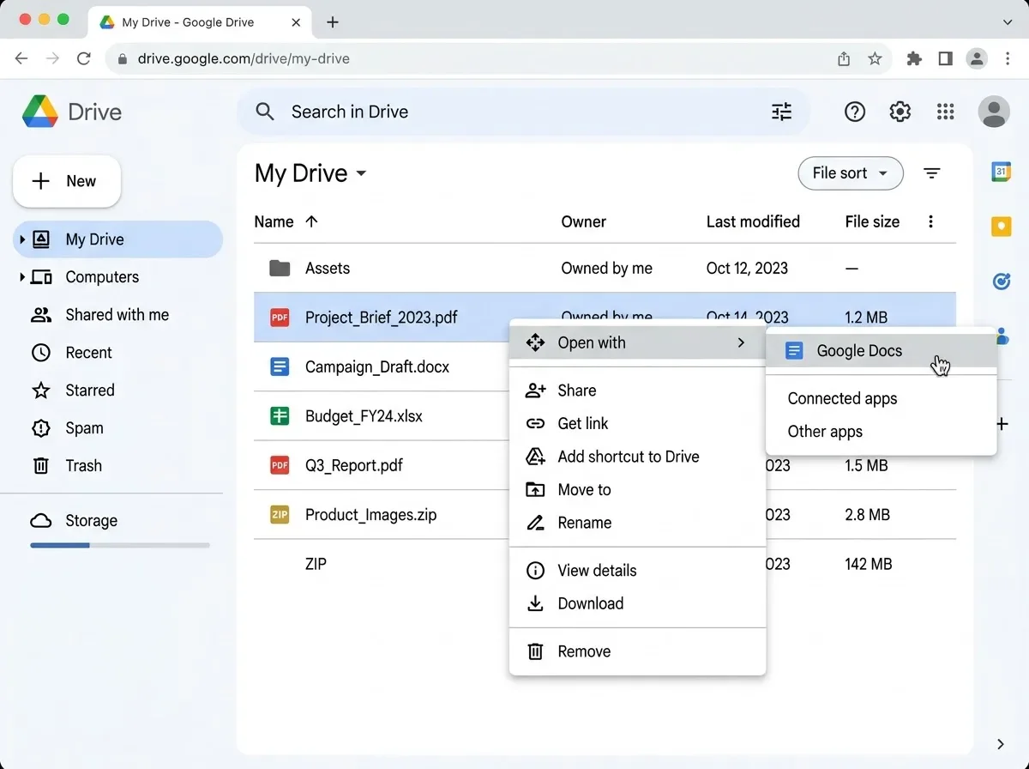Open the Help question mark icon
This screenshot has width=1029, height=769.
pyautogui.click(x=855, y=112)
